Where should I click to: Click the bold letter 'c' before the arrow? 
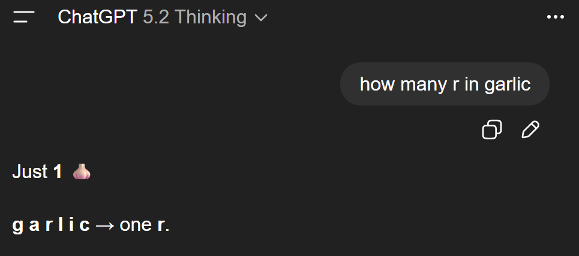coord(85,225)
